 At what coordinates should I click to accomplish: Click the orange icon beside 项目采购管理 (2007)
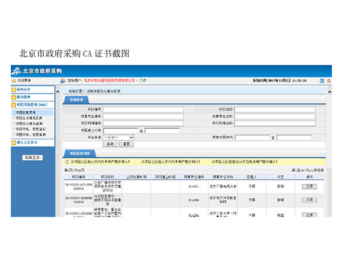pos(14,105)
